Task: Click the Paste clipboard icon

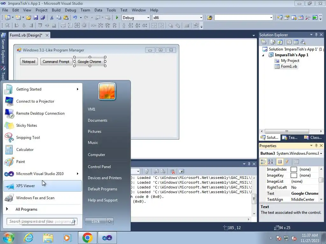Action: pos(66,18)
